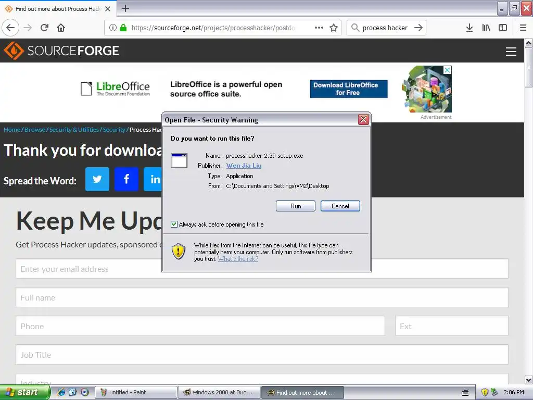This screenshot has height=400, width=533.
Task: Open the What's the risk link
Action: point(238,259)
